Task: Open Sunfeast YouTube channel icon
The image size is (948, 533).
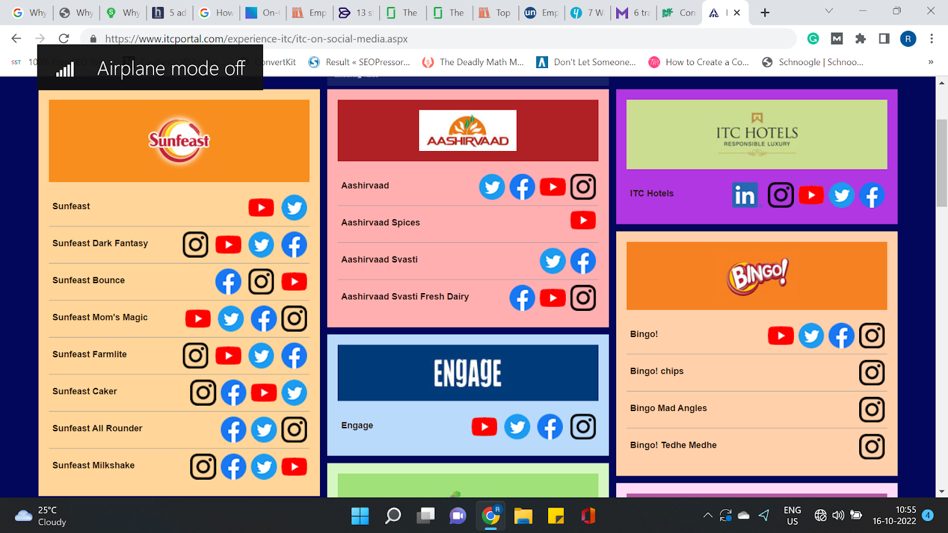Action: tap(261, 207)
